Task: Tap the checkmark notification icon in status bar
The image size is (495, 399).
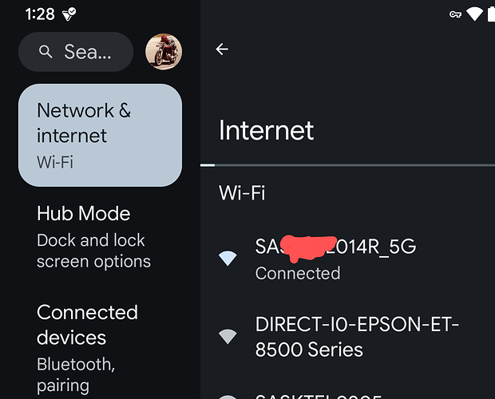Action: (x=69, y=14)
